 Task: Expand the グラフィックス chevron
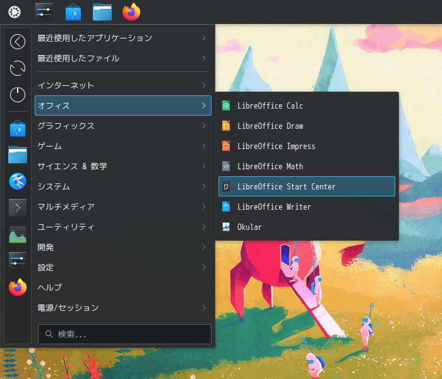coord(204,126)
